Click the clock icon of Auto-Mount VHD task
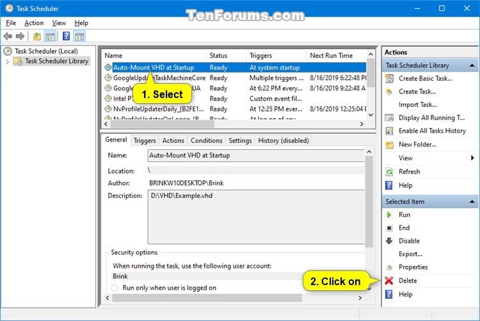This screenshot has width=480, height=321. point(108,67)
